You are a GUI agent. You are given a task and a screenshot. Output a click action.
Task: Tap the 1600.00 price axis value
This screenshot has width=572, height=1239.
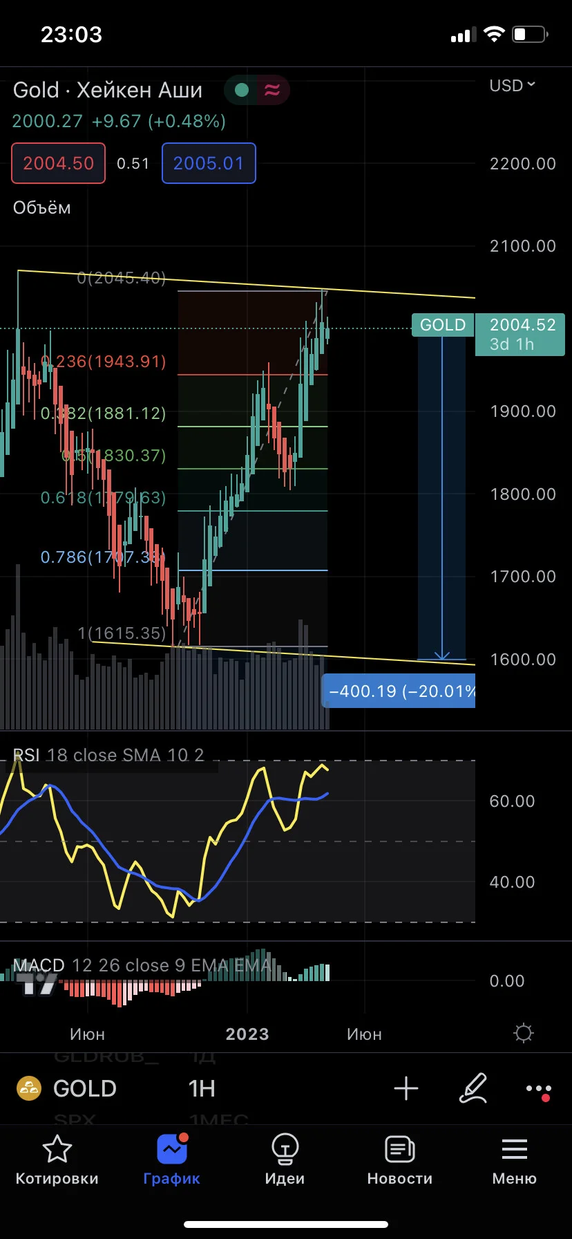pyautogui.click(x=523, y=660)
